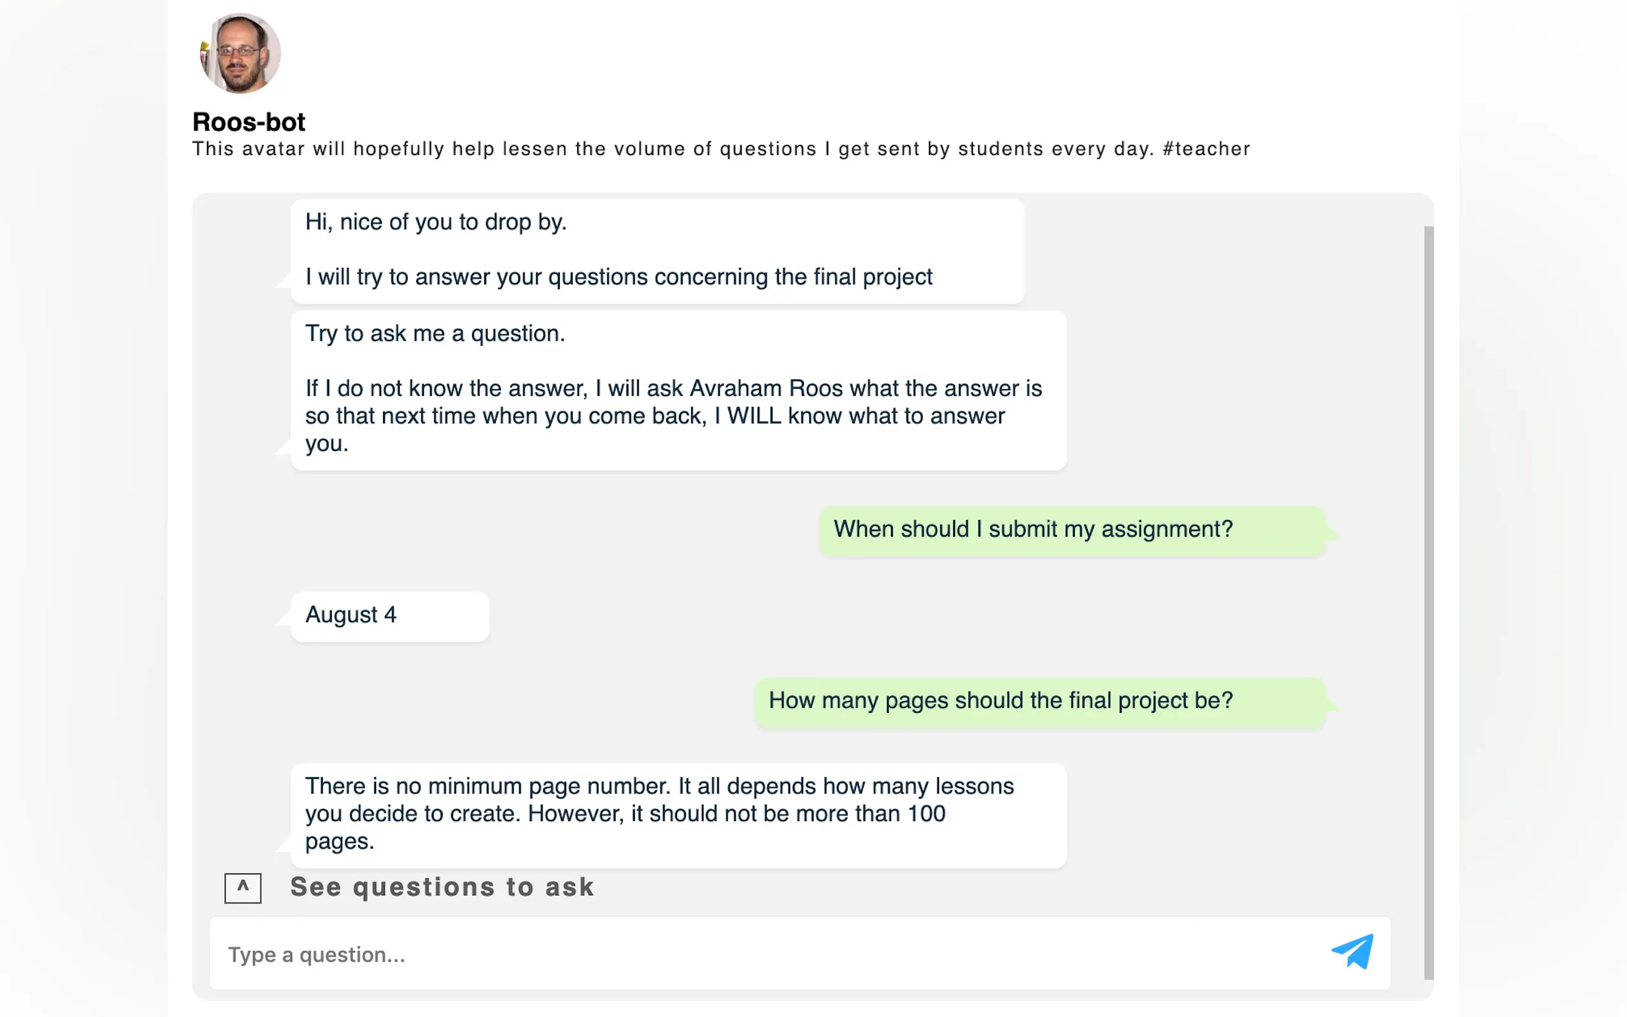Image resolution: width=1627 pixels, height=1017 pixels.
Task: Click the "However, it should not be more" sentence
Action: pos(737,814)
